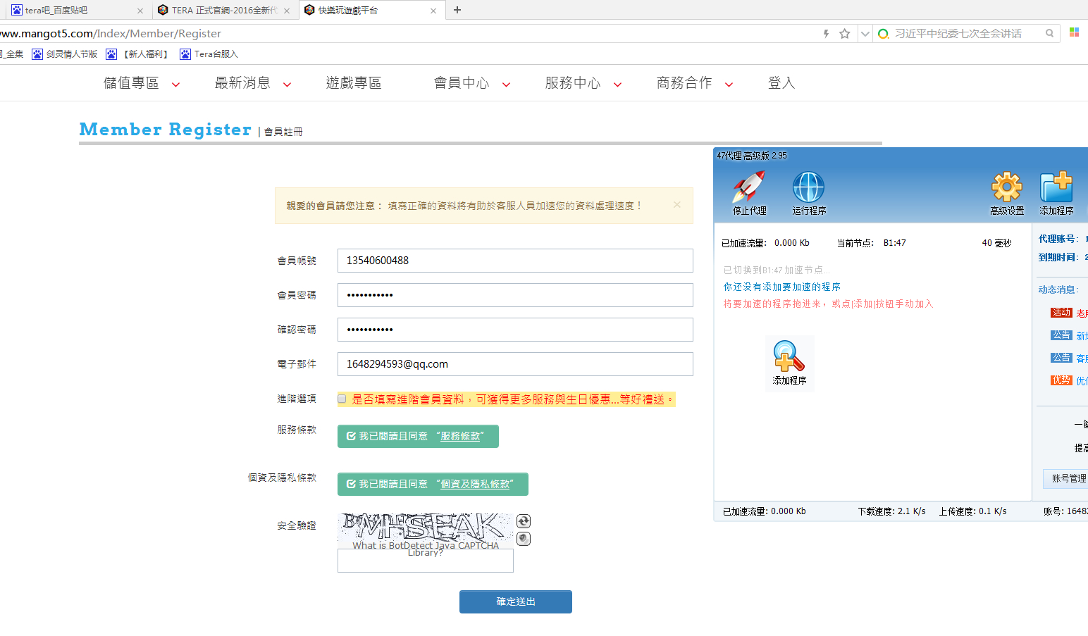Viewport: 1088px width, 636px height.
Task: Click the orange 优势 tag
Action: (1061, 380)
